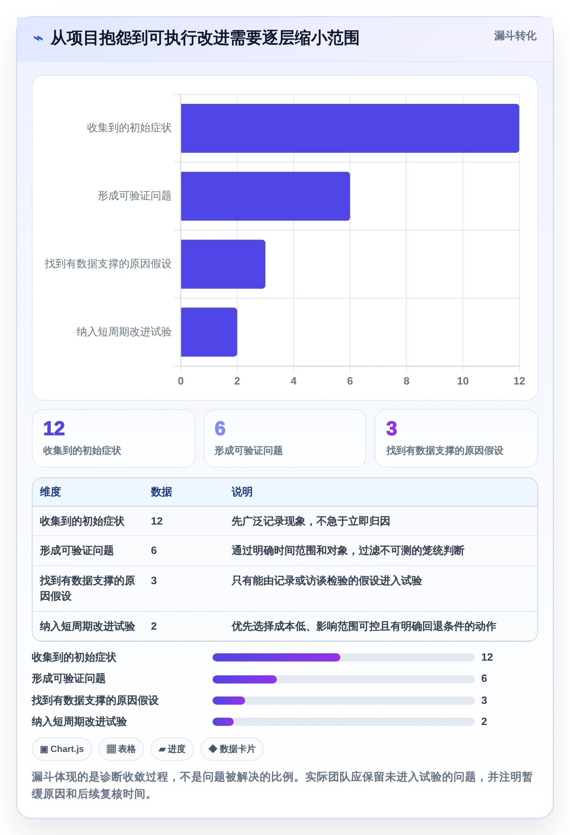570x835 pixels.
Task: Click the 进度 chip
Action: (x=172, y=749)
